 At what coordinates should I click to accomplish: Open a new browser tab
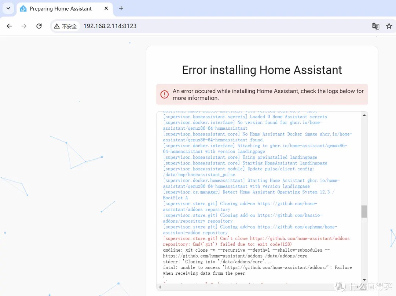coord(121,8)
